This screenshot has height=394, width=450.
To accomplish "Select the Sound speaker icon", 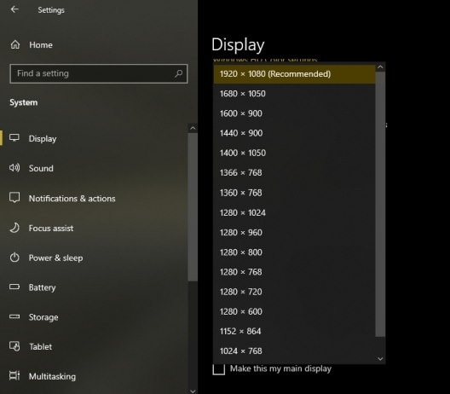I will (x=14, y=168).
